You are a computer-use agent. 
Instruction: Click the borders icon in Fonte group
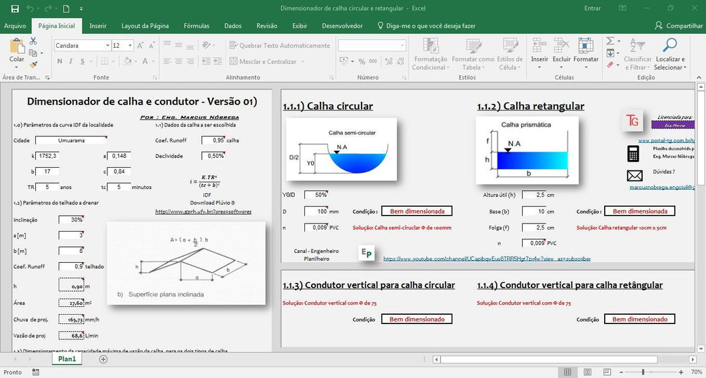point(105,61)
